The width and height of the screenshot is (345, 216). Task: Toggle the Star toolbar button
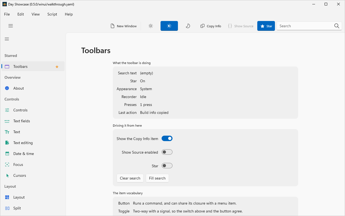coord(266,26)
